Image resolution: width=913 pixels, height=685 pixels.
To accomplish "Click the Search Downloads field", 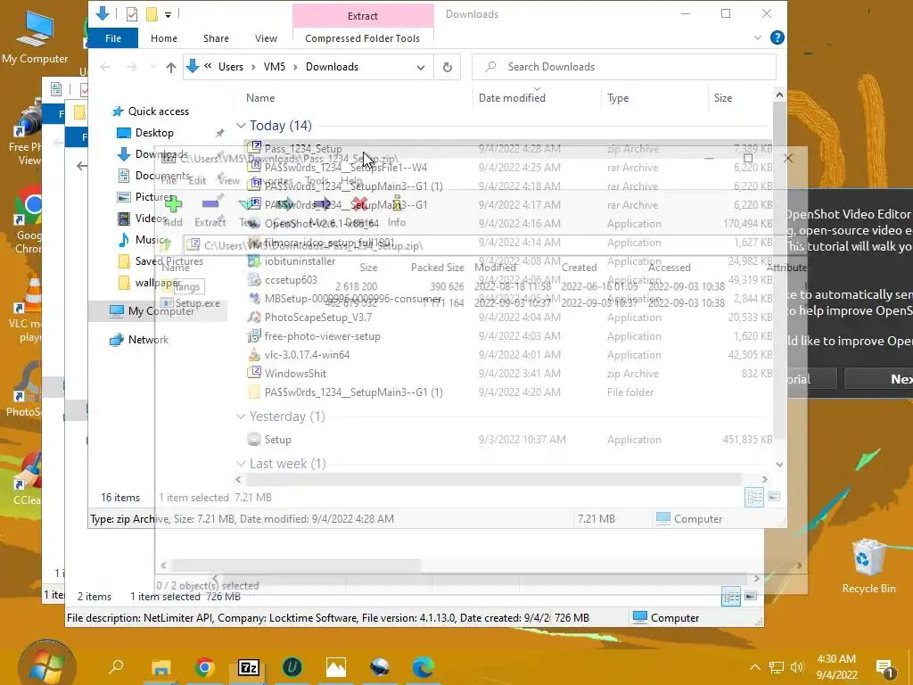I will pos(624,67).
